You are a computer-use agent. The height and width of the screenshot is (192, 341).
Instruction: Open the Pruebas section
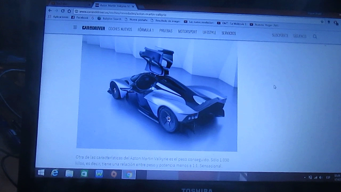tap(166, 31)
